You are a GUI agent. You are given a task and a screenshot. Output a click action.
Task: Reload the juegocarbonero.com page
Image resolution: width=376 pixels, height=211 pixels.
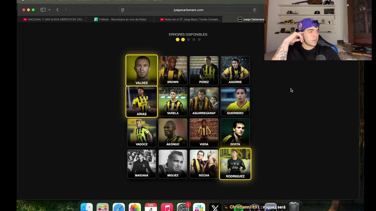[x=254, y=10]
